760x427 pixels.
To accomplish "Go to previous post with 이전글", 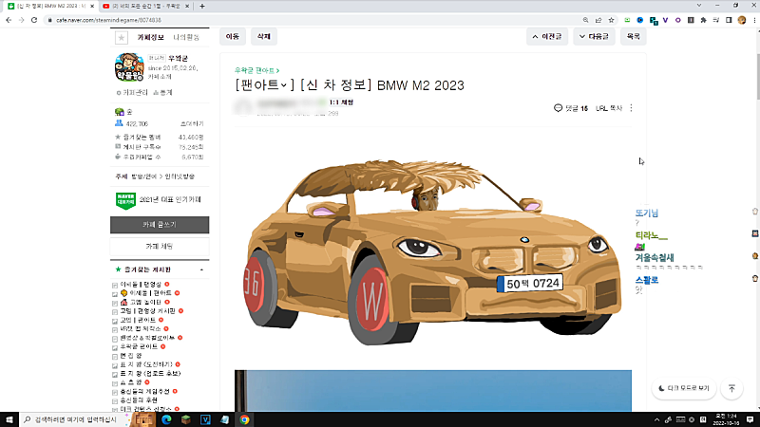I will pos(547,36).
